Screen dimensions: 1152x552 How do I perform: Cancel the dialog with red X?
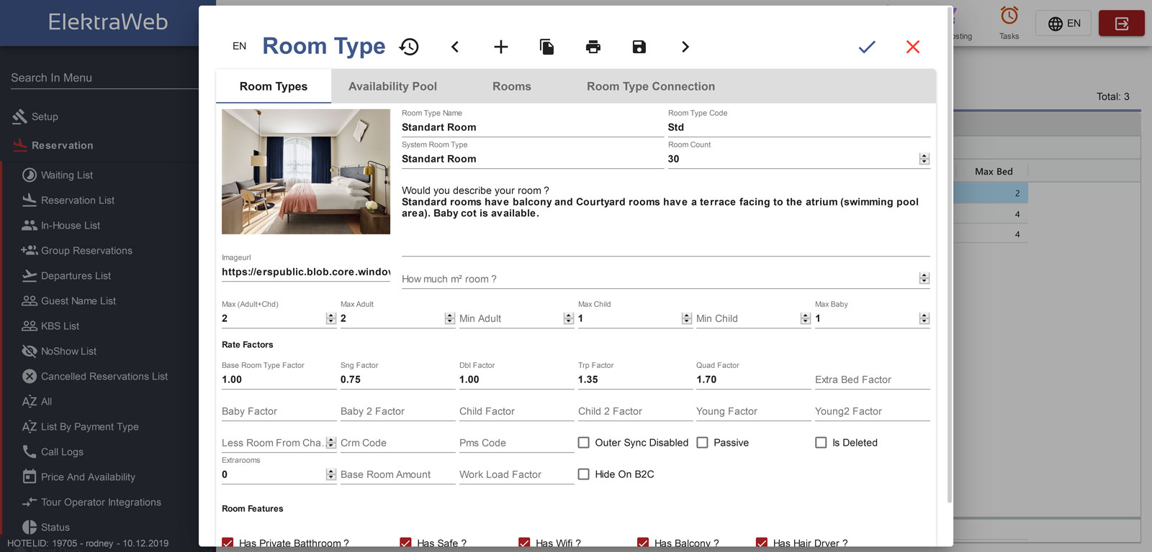(x=913, y=47)
